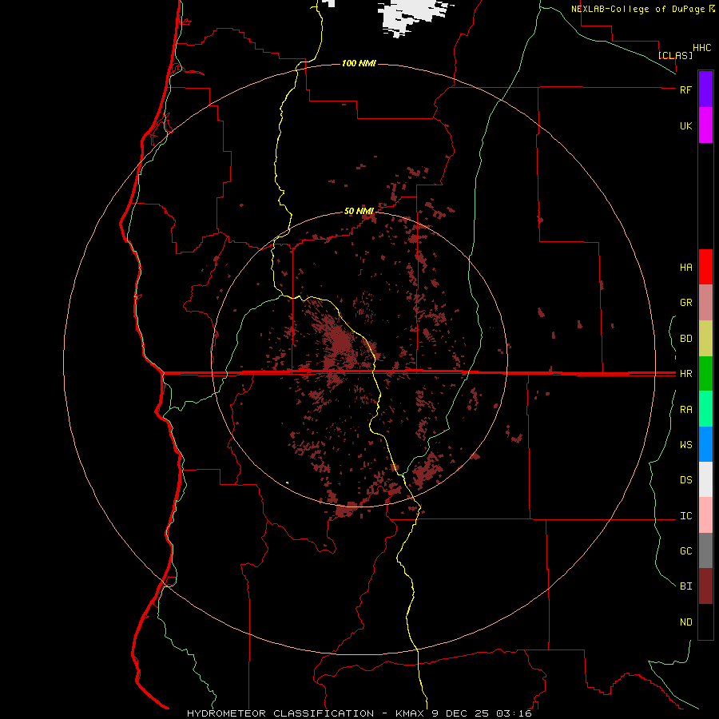Click the BD legend label
Viewport: 719px width, 719px height.
click(685, 339)
